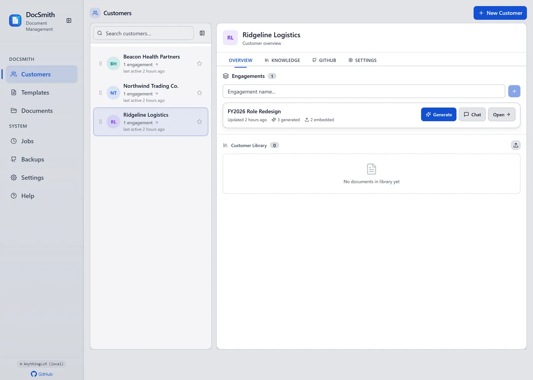
Task: Star Ridgeline Logistics as favorite
Action: pyautogui.click(x=199, y=122)
